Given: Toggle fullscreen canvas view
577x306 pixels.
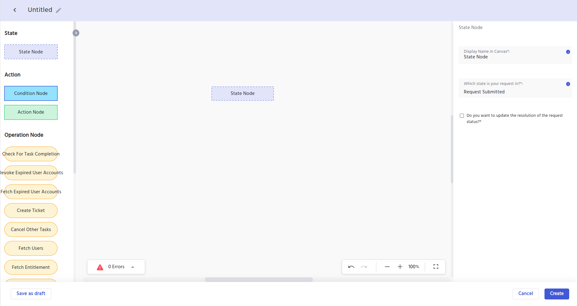Looking at the screenshot, I should (x=436, y=267).
